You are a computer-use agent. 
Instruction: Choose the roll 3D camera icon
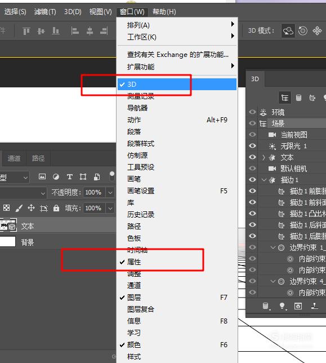pyautogui.click(x=303, y=30)
